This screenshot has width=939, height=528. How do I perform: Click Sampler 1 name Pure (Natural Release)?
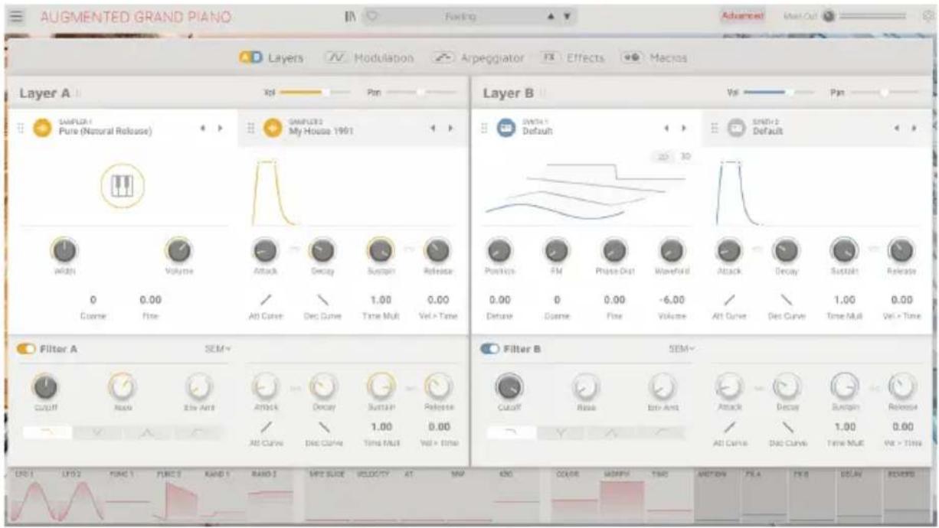[x=105, y=132]
